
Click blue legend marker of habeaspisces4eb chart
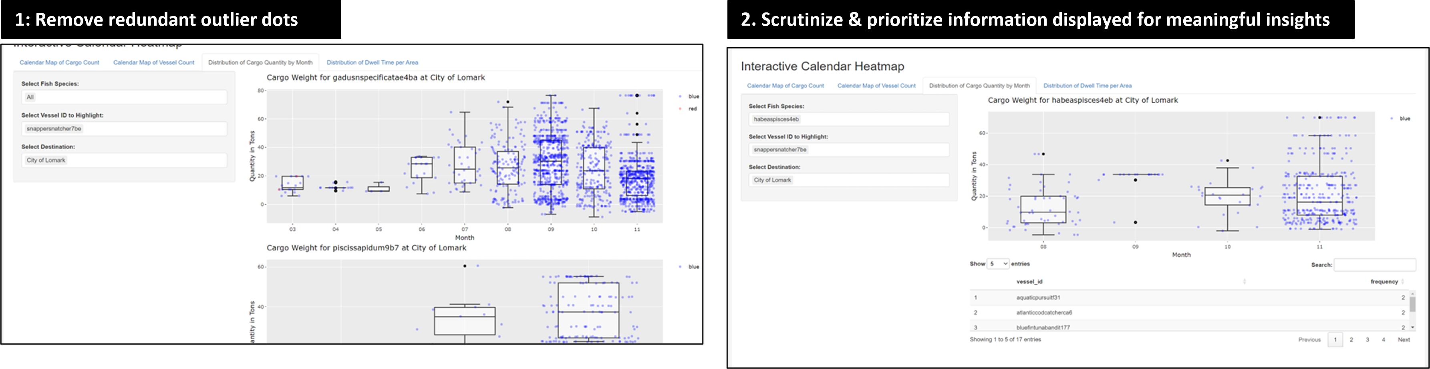(1391, 119)
